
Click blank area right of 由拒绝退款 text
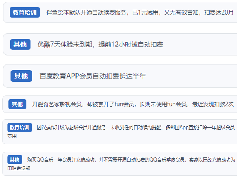pyautogui.click(x=115, y=168)
